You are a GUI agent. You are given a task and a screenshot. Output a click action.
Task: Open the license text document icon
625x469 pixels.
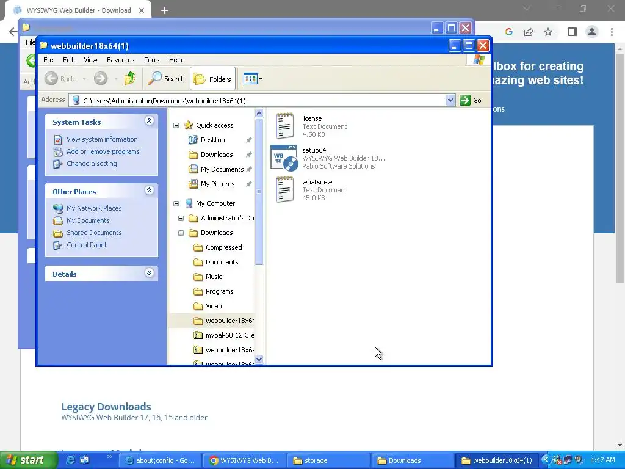pyautogui.click(x=284, y=126)
